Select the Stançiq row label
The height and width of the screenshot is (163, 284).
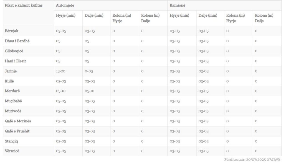(12, 141)
